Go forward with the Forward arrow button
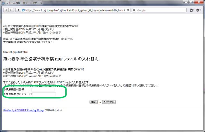The height and width of the screenshot is (132, 205). pos(11,10)
